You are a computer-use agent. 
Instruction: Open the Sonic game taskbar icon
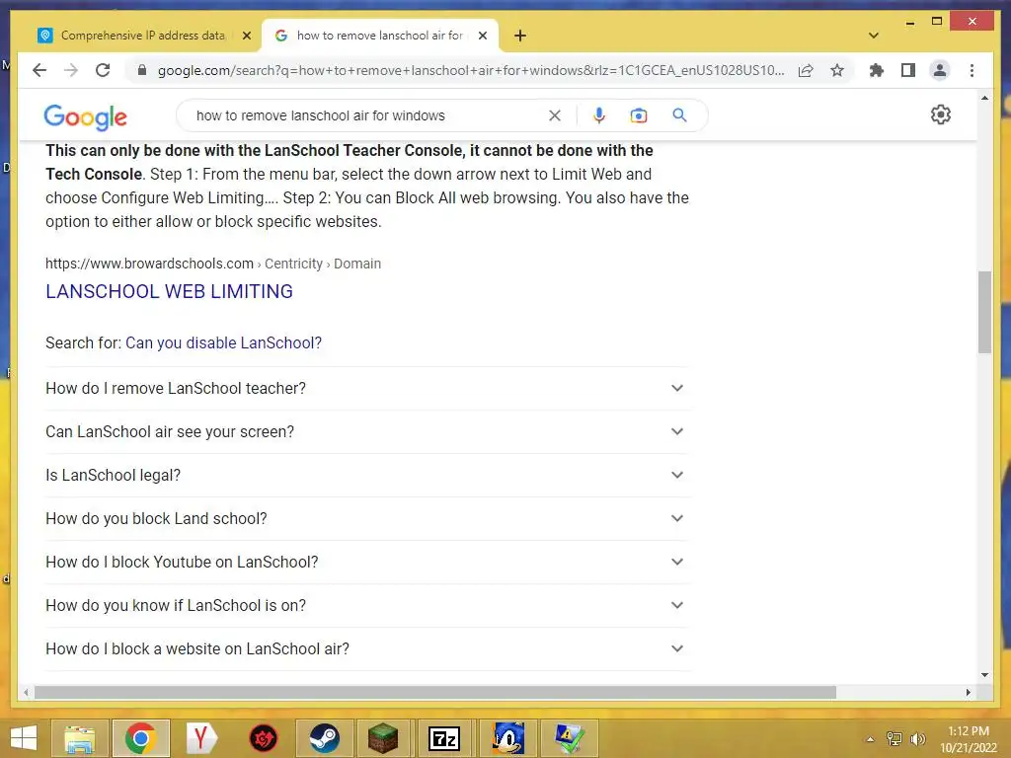(x=507, y=738)
